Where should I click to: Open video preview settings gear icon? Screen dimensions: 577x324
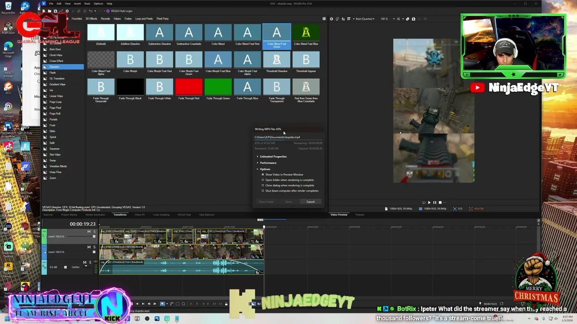click(331, 19)
